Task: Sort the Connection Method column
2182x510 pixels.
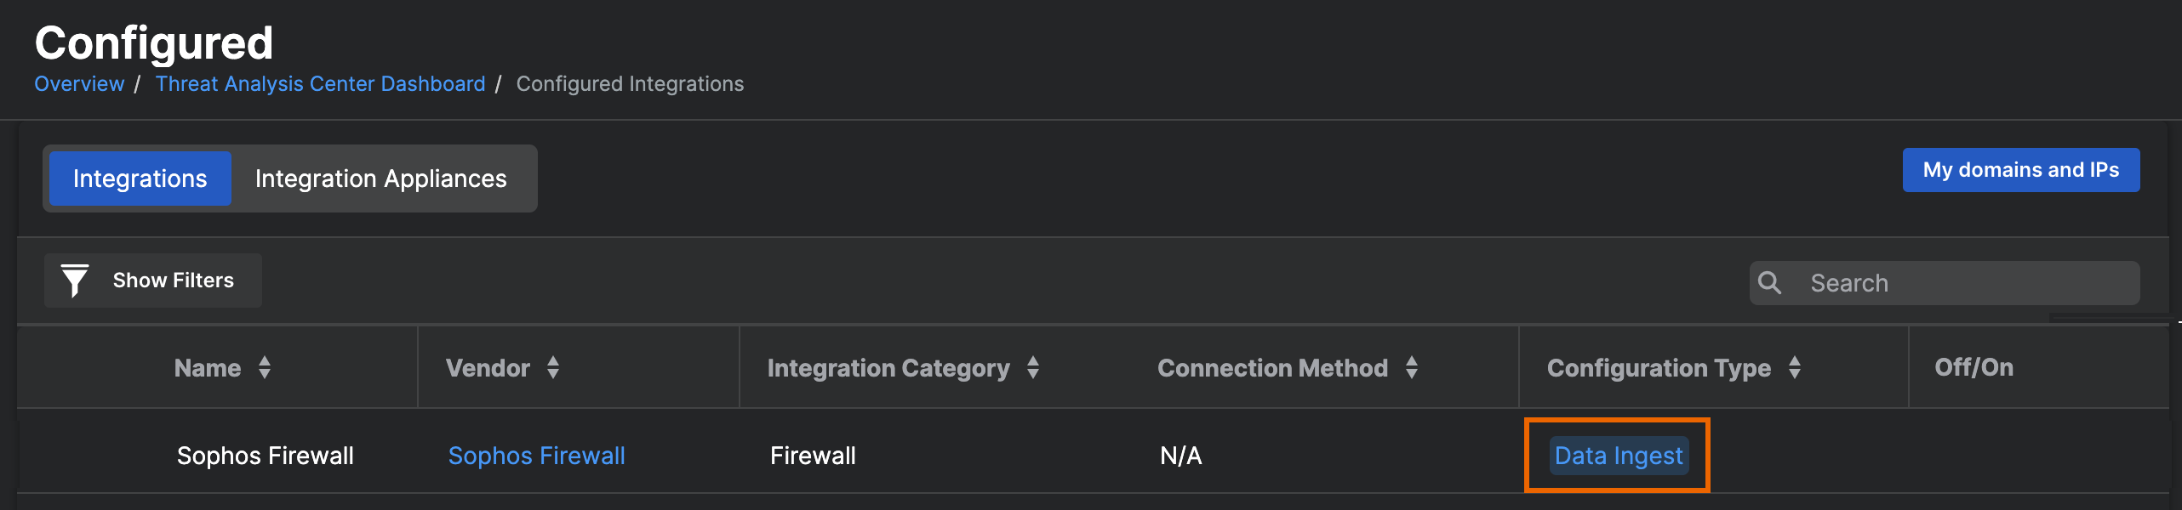Action: tap(1411, 367)
